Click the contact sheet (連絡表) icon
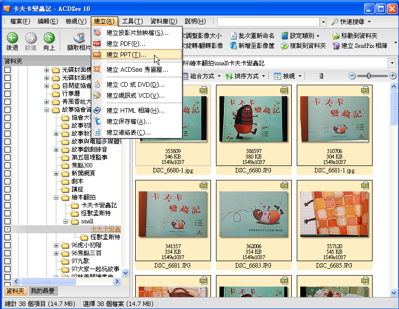 [97, 132]
